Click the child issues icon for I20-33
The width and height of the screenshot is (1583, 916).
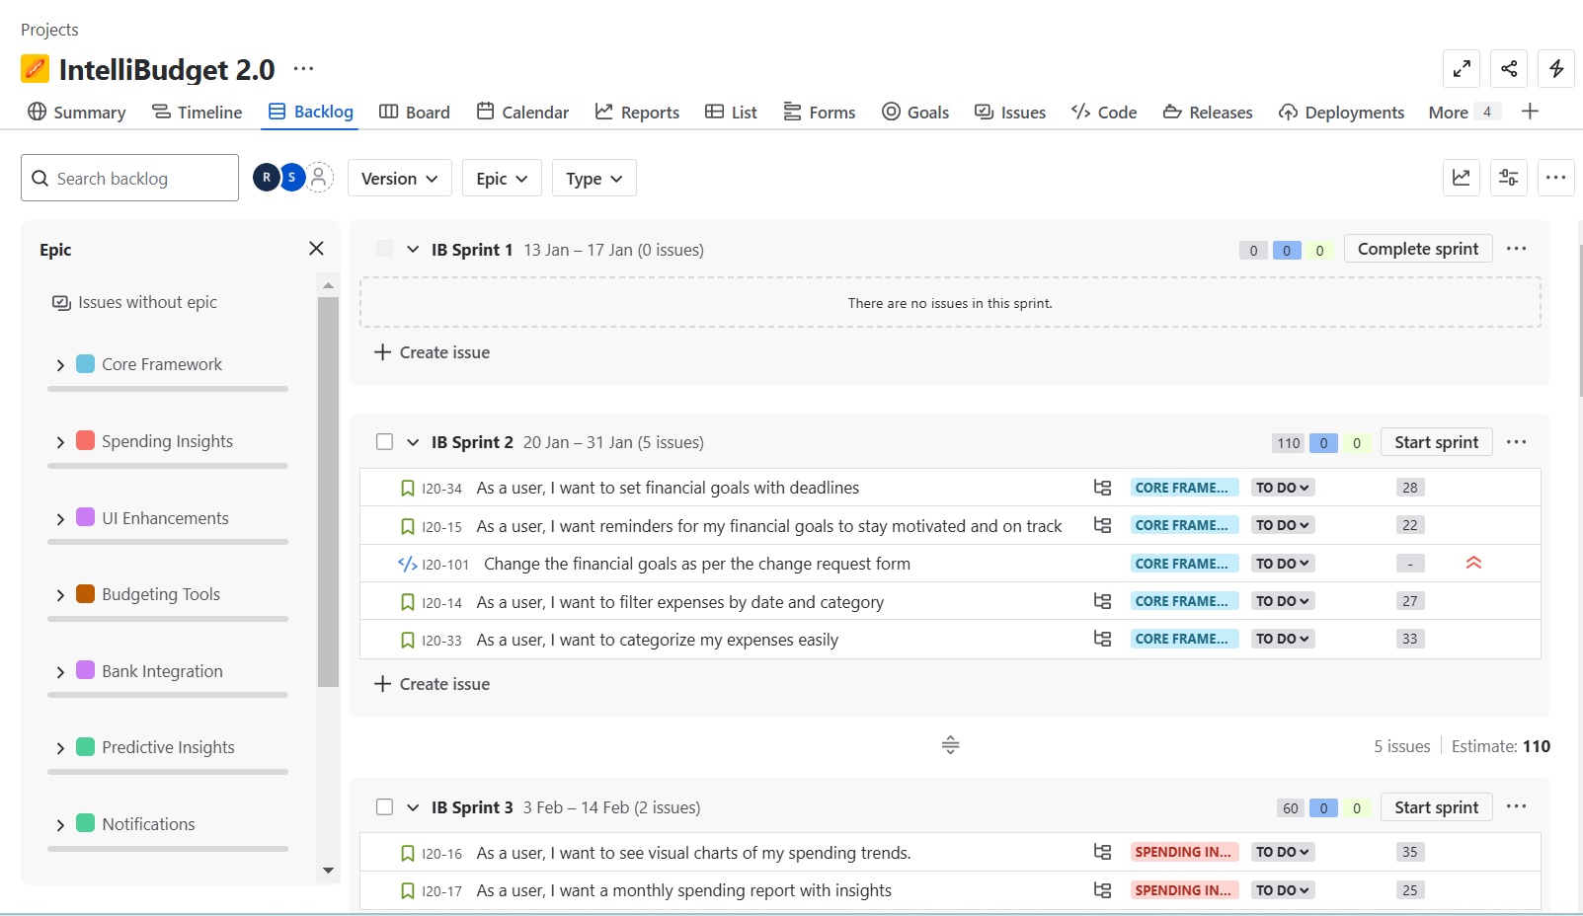click(1102, 639)
